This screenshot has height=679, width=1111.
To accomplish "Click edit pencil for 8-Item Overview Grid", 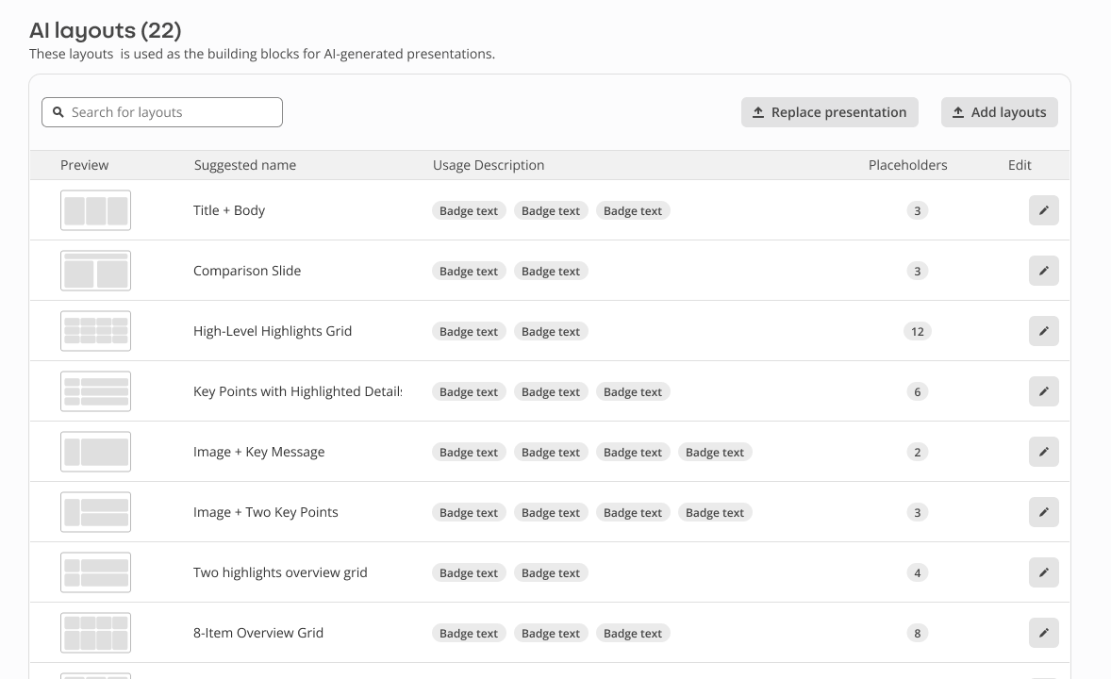I will [1044, 632].
